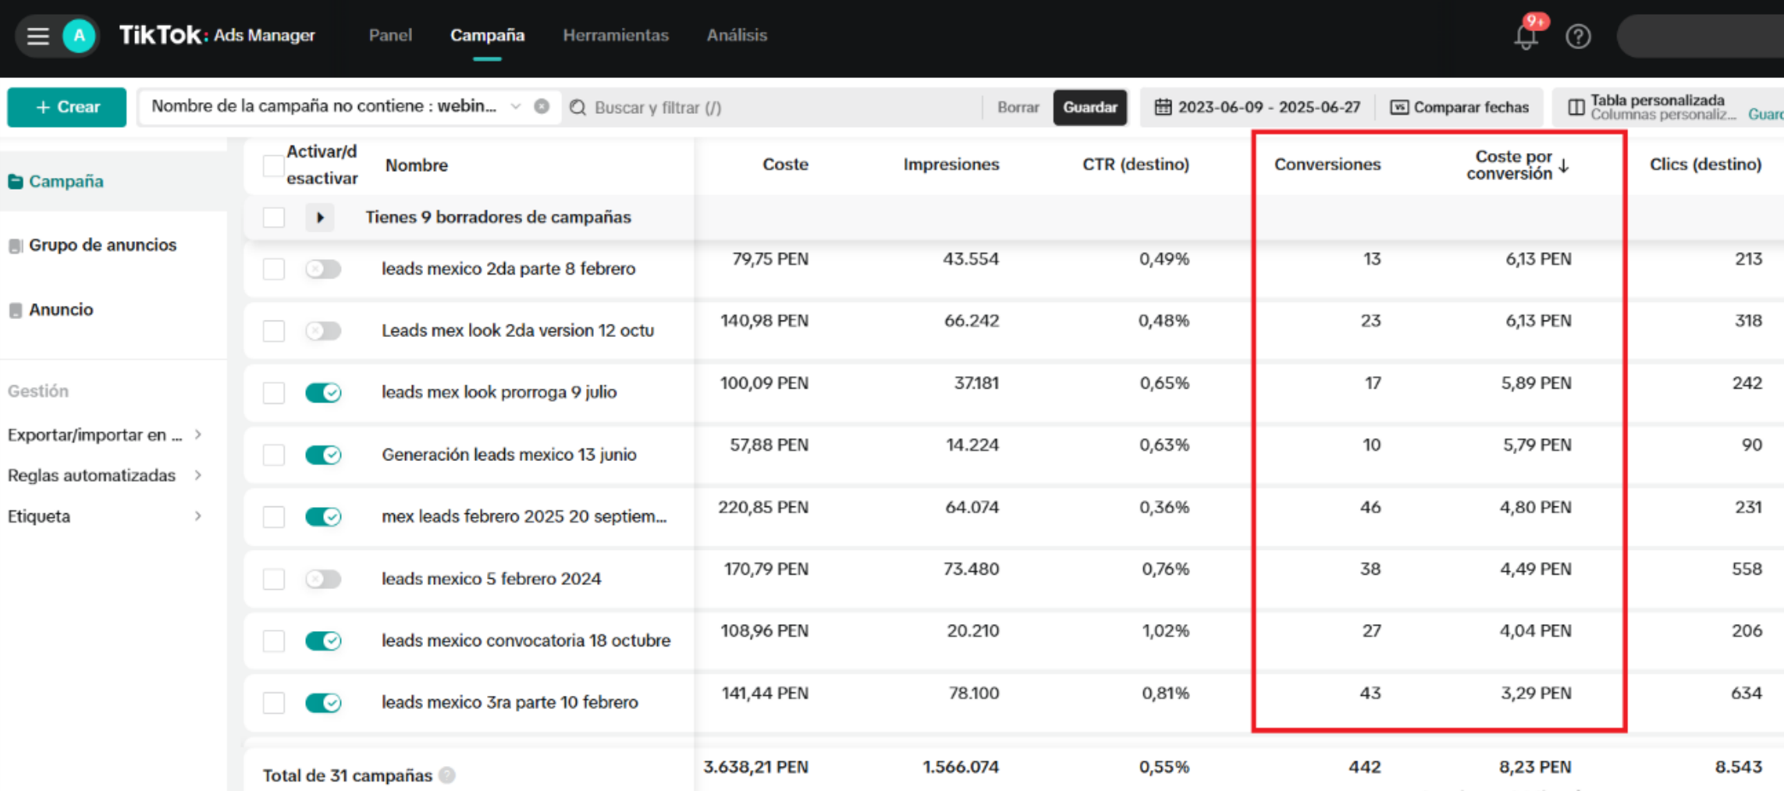The height and width of the screenshot is (791, 1784).
Task: Click the sort arrow on Coste por conversión
Action: [x=1564, y=165]
